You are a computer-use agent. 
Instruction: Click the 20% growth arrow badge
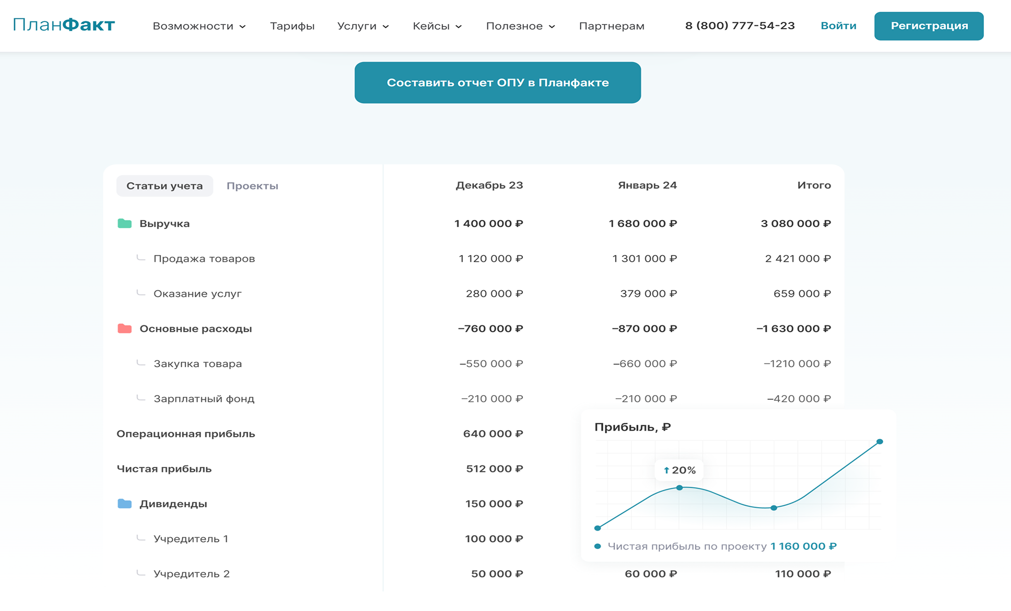point(679,470)
